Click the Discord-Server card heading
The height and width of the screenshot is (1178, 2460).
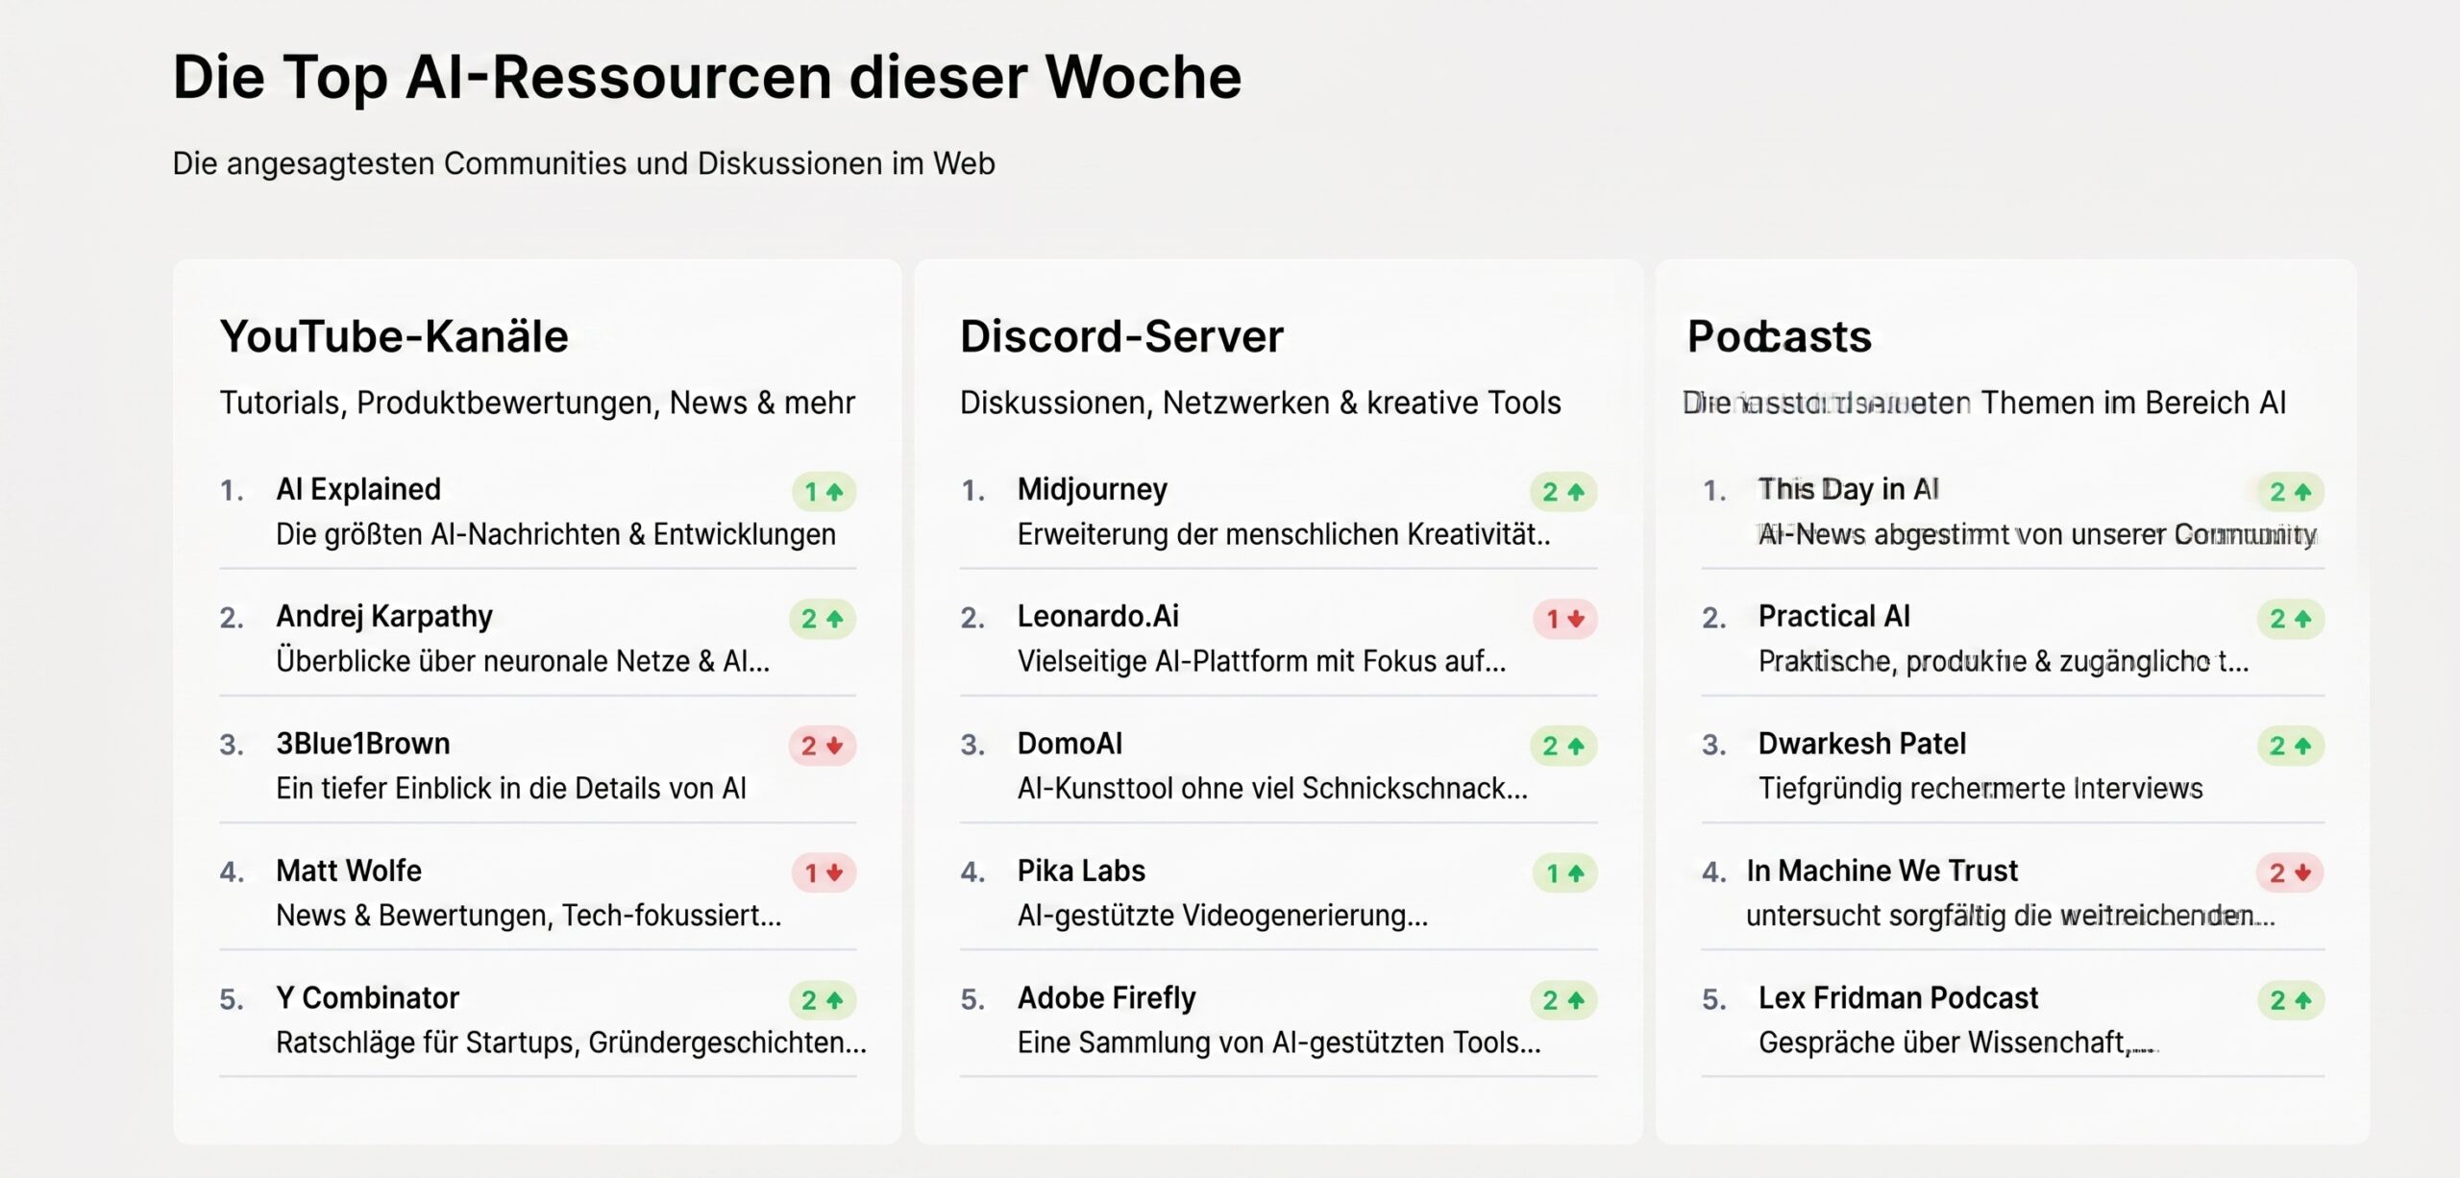click(1121, 336)
